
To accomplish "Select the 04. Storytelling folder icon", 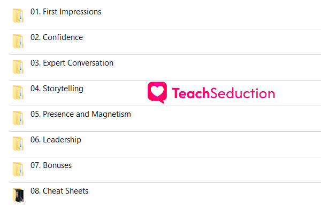I will pyautogui.click(x=18, y=92).
